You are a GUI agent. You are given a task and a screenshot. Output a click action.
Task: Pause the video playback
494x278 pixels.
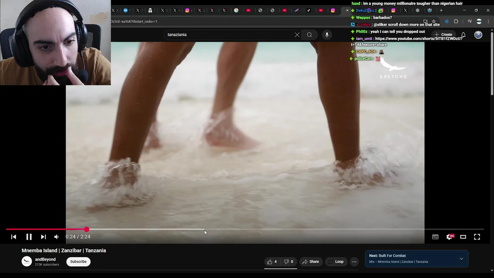29,237
